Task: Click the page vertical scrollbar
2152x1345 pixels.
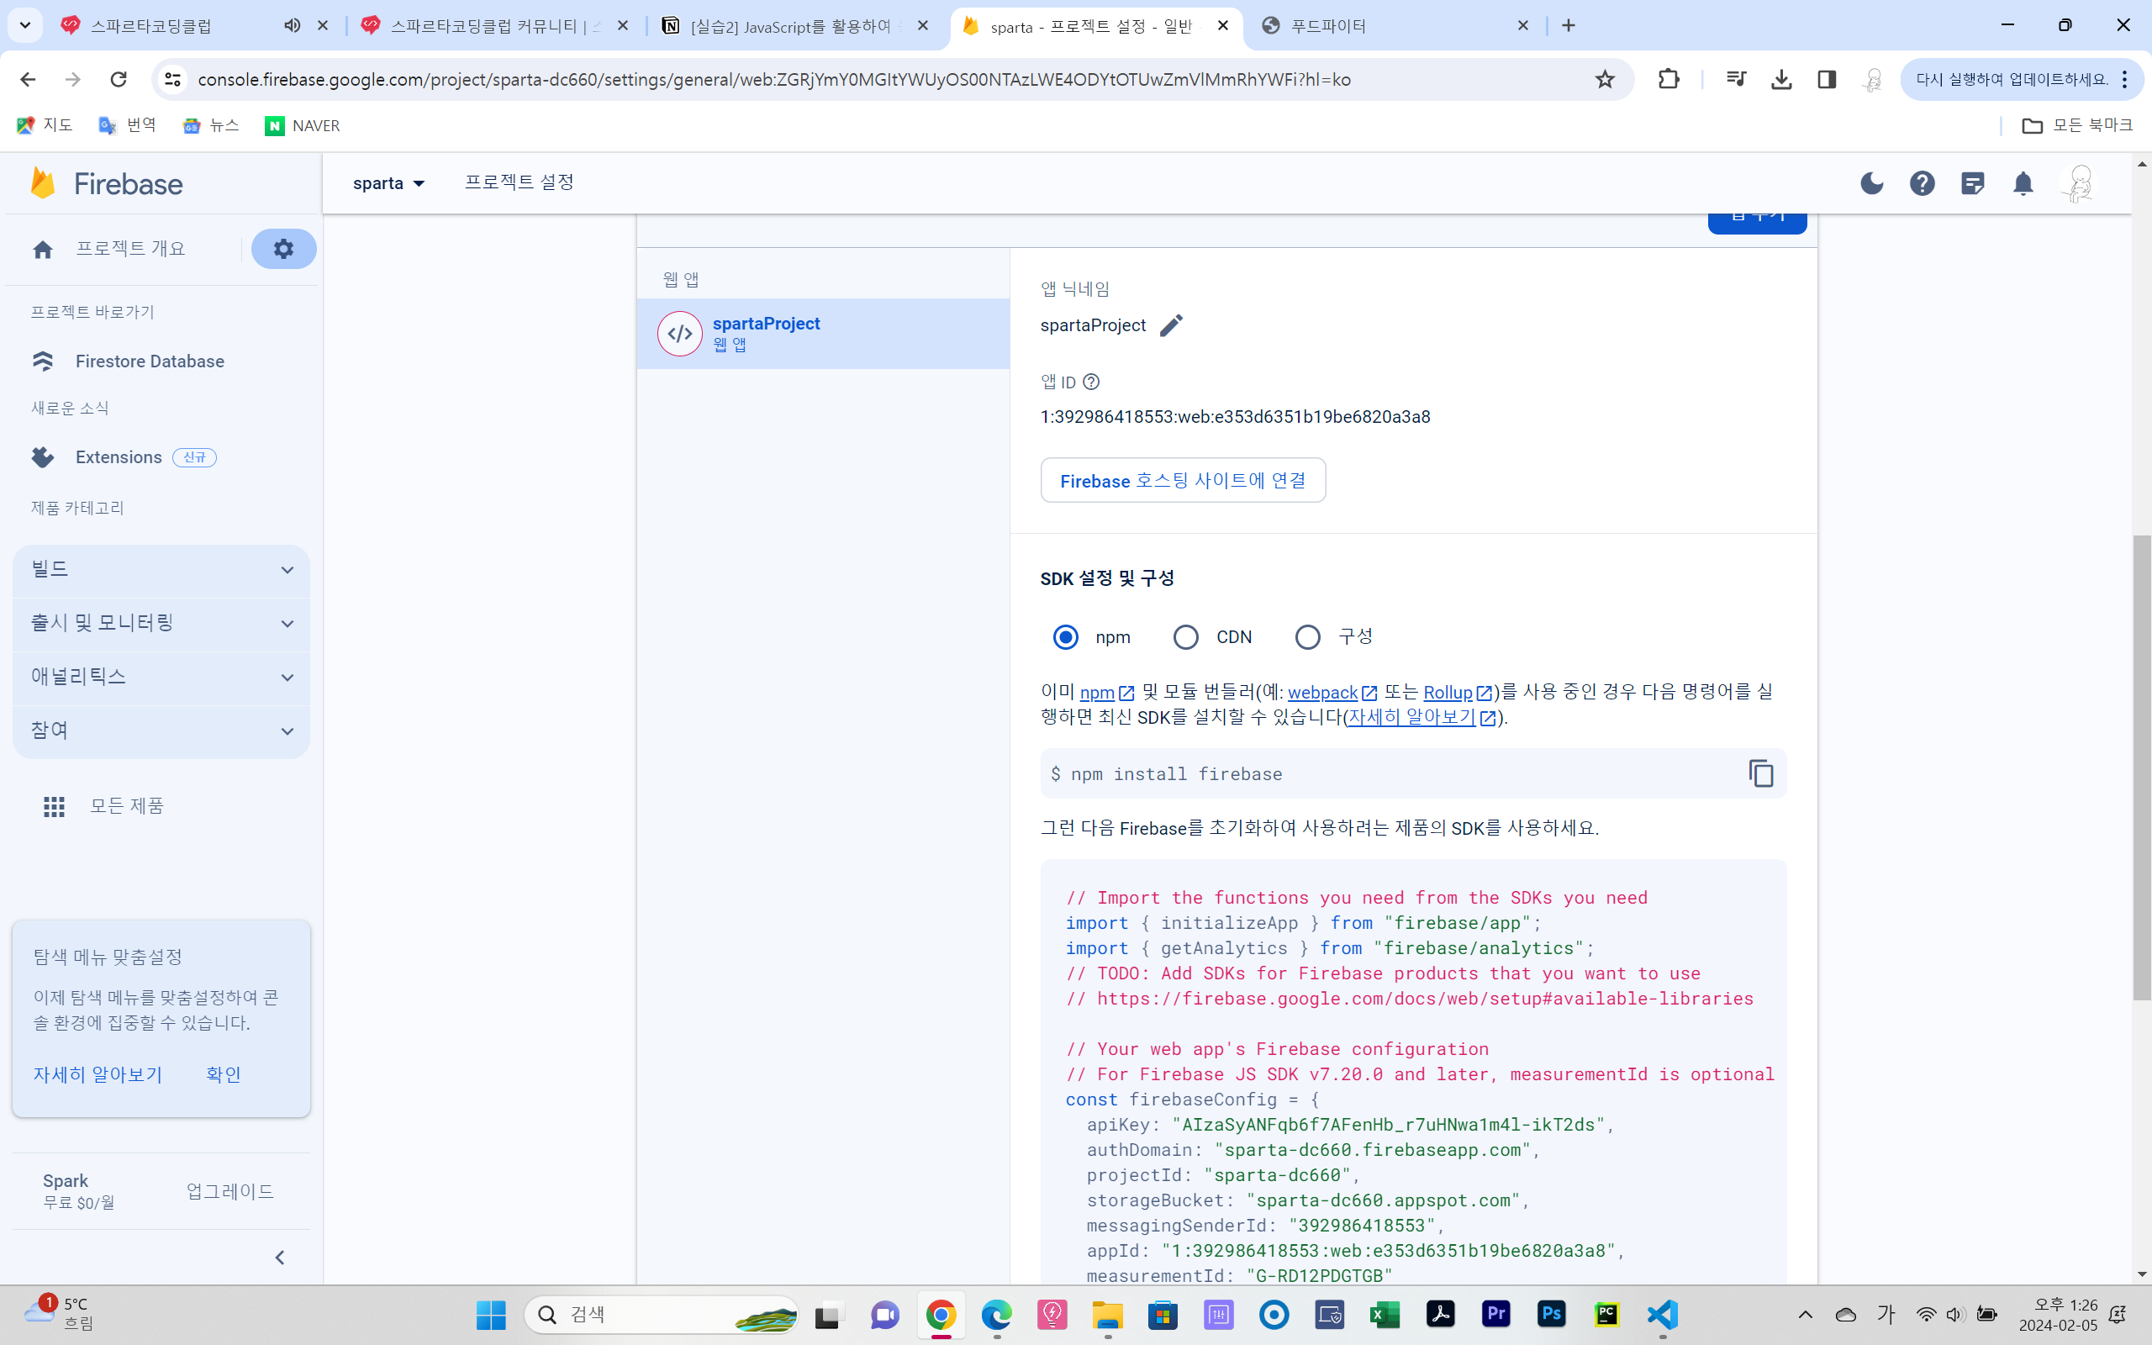Action: coord(2141,767)
